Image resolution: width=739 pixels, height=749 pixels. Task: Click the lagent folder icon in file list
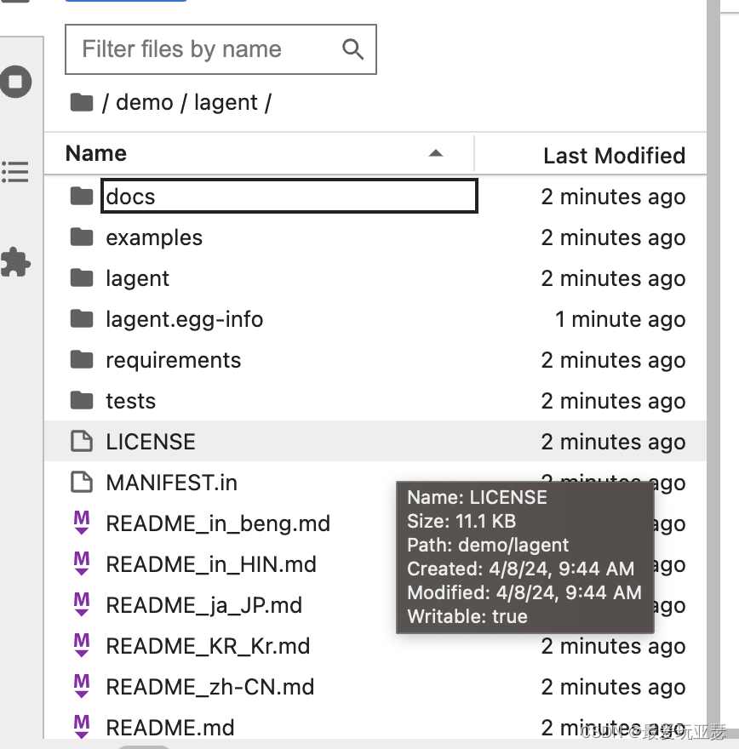point(82,278)
